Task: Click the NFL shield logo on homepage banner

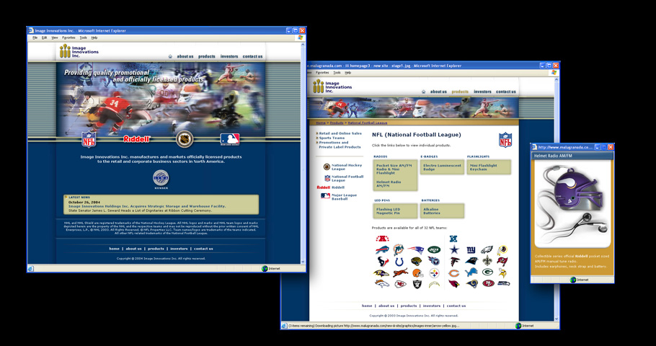Action: click(x=89, y=139)
